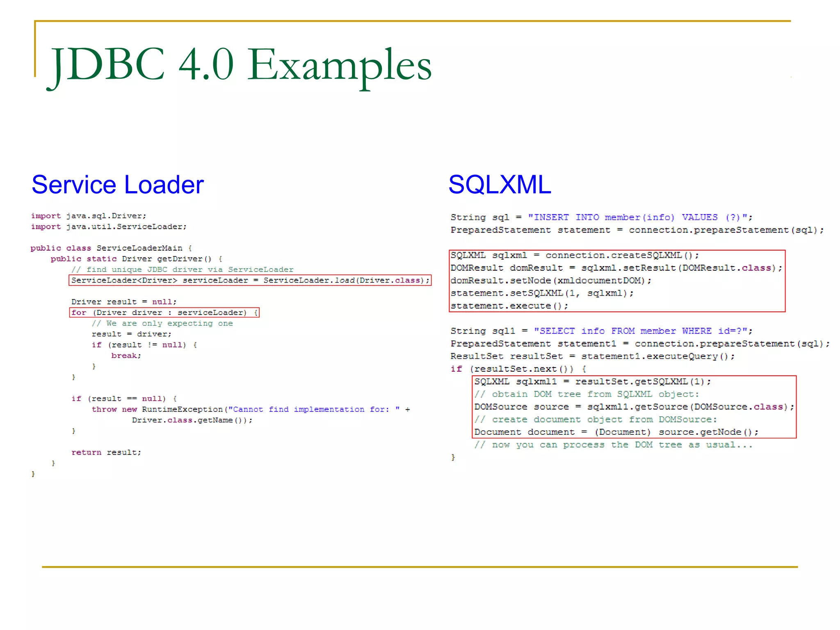Click the 'if (resultSet.next()) {' line
The height and width of the screenshot is (630, 840).
(519, 369)
